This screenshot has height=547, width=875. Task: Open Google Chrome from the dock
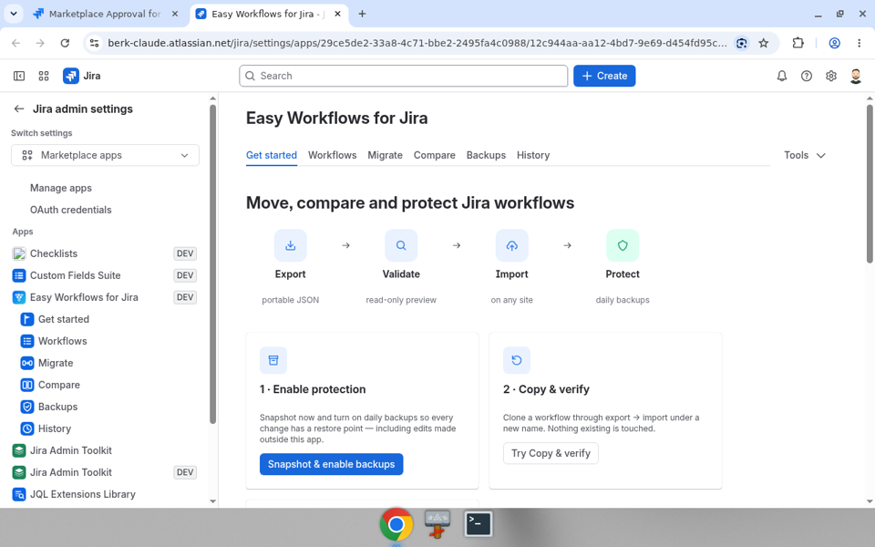(x=396, y=525)
